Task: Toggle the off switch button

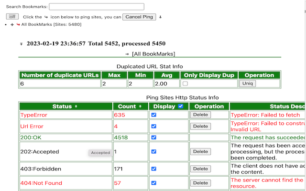Action: click(12, 17)
